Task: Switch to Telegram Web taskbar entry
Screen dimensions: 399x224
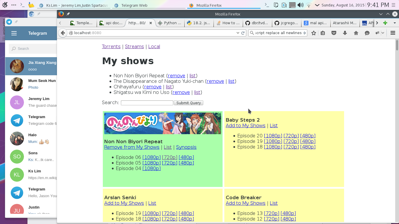Action: pos(148,5)
